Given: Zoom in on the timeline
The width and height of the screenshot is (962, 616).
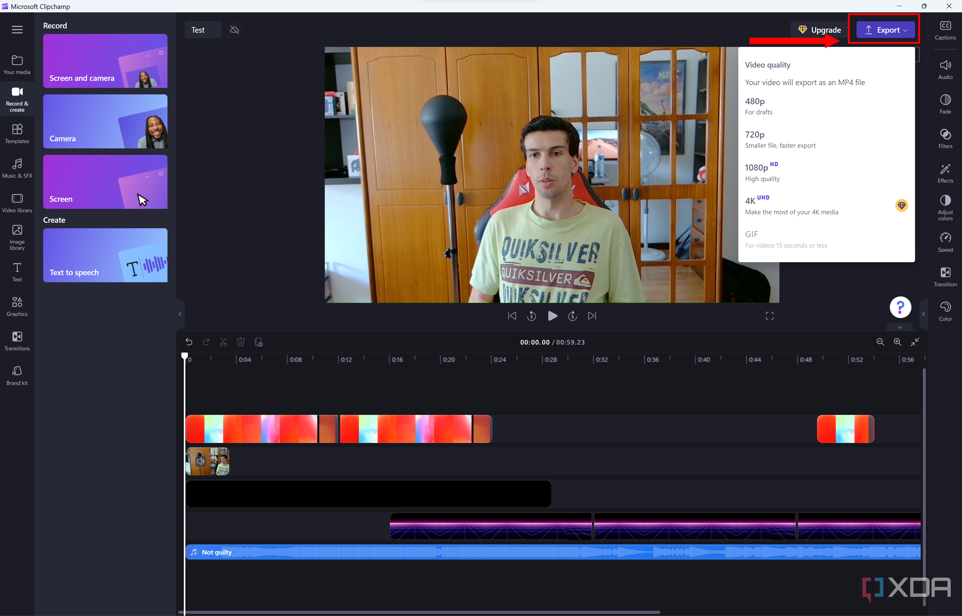Looking at the screenshot, I should point(897,342).
